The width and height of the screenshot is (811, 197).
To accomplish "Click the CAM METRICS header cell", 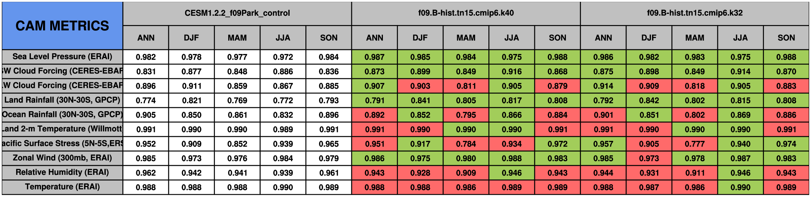I will pyautogui.click(x=62, y=26).
